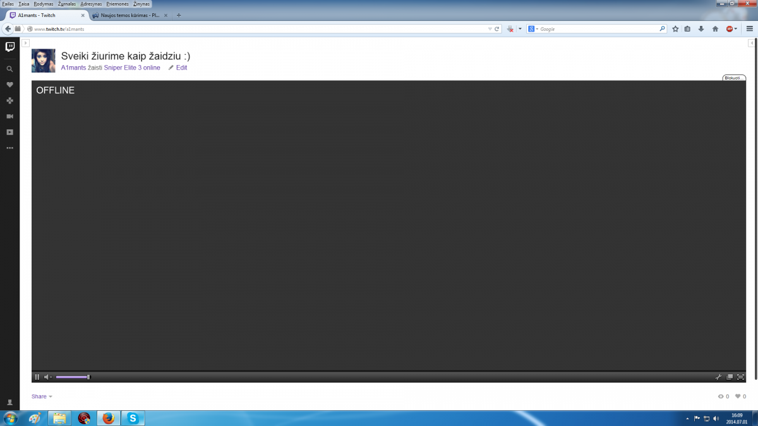758x426 pixels.
Task: Open the site identity globe icon in address bar
Action: point(30,29)
